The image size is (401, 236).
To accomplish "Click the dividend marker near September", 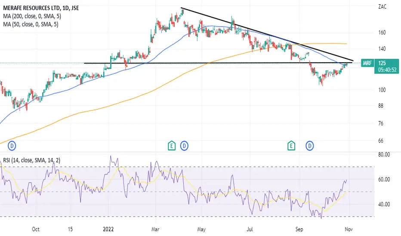I will tap(310, 146).
